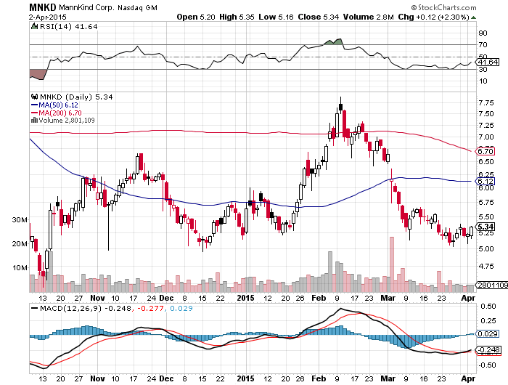Click the 41.64 RSI axis value tag
The height and width of the screenshot is (385, 508).
click(488, 62)
